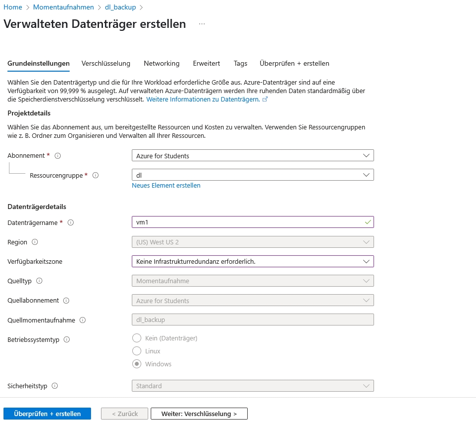This screenshot has height=432, width=476.
Task: Click info icon beside Betriebssystemtyp
Action: 67,339
